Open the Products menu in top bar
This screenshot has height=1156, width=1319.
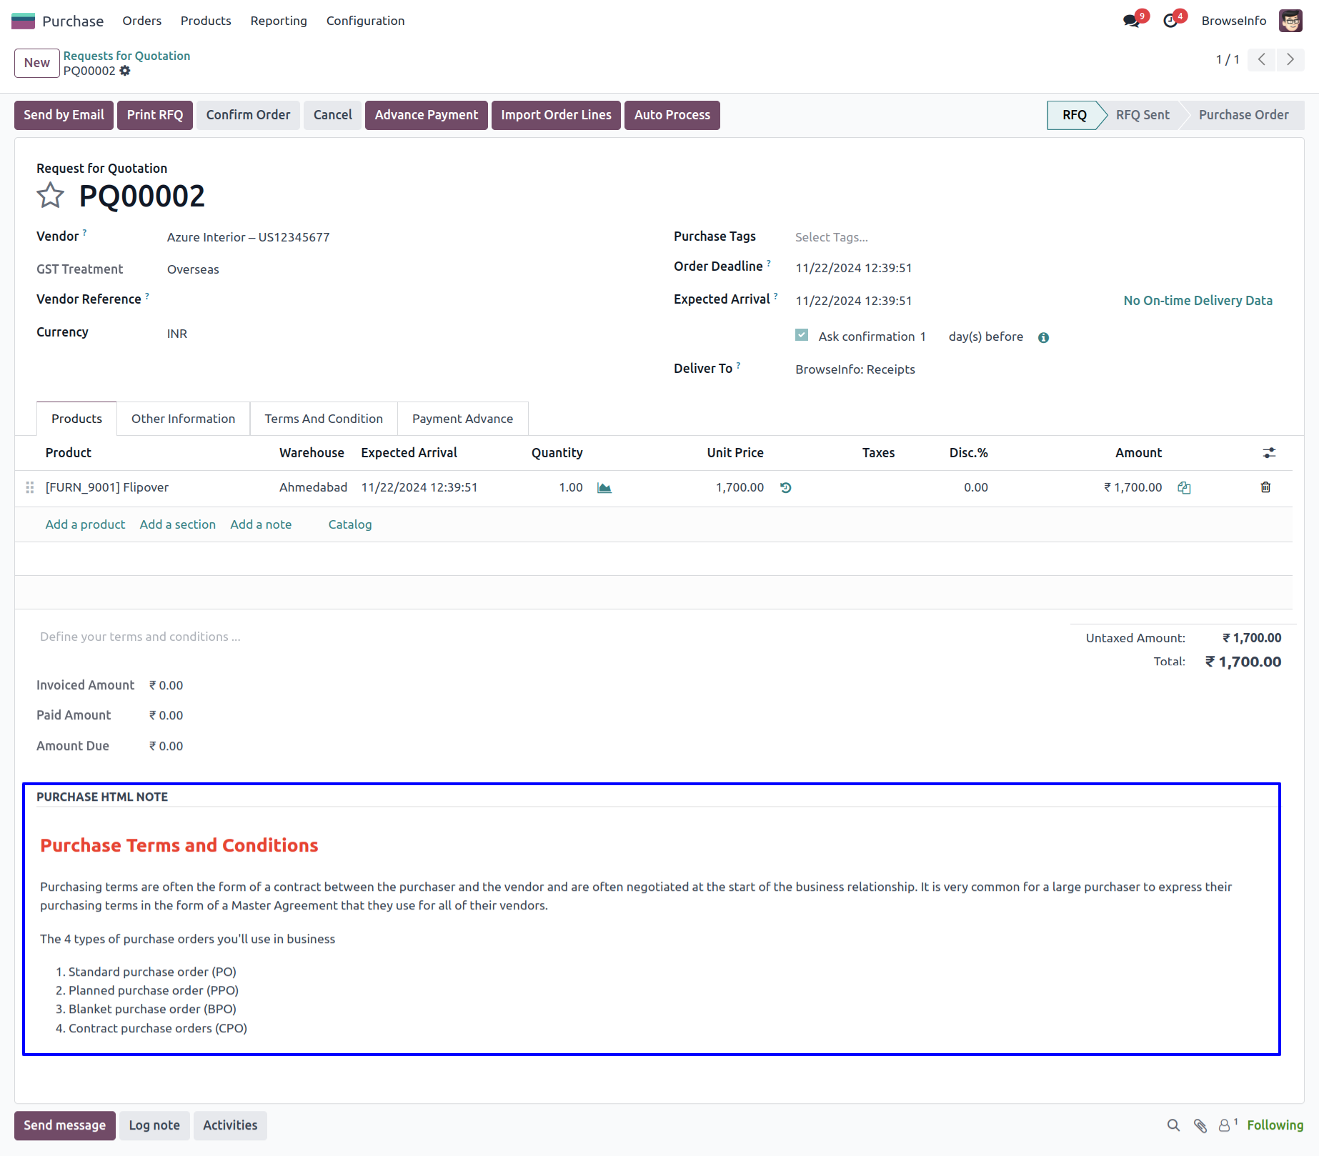pyautogui.click(x=206, y=21)
